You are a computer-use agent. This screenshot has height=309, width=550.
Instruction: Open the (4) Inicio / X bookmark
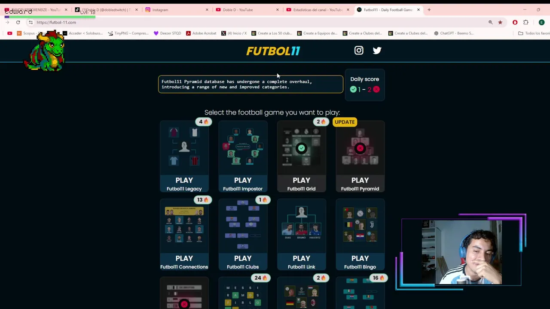click(234, 33)
